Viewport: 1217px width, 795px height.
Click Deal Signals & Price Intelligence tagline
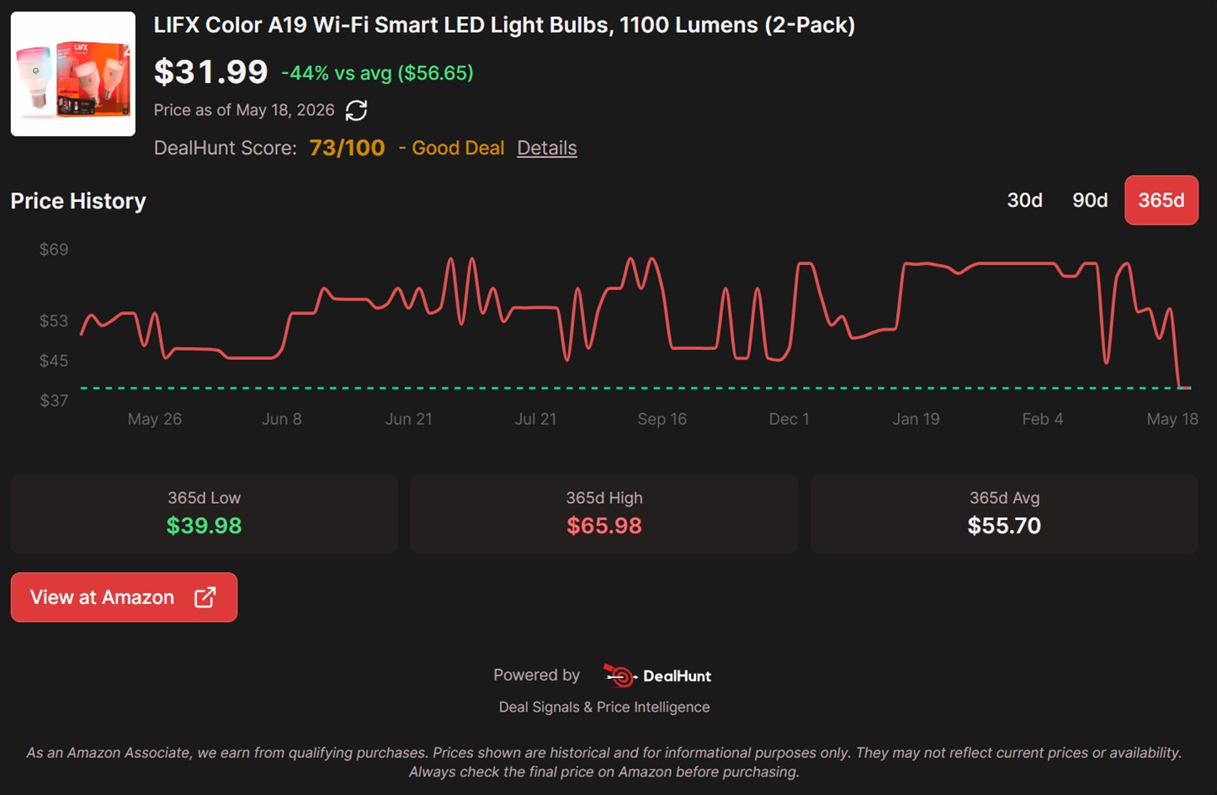point(604,708)
